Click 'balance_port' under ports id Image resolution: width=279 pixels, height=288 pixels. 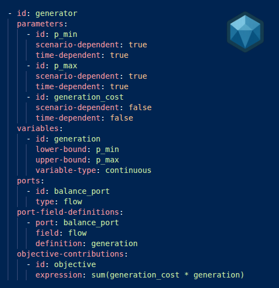pyautogui.click(x=82, y=192)
